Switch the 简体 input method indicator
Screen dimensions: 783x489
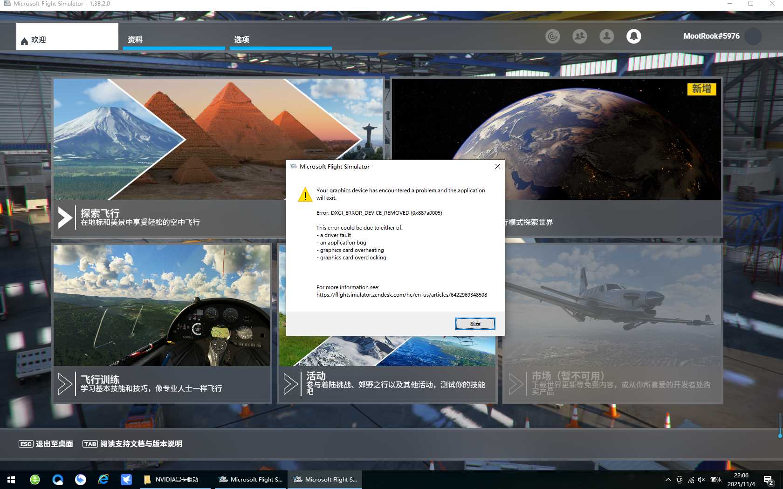pos(716,480)
